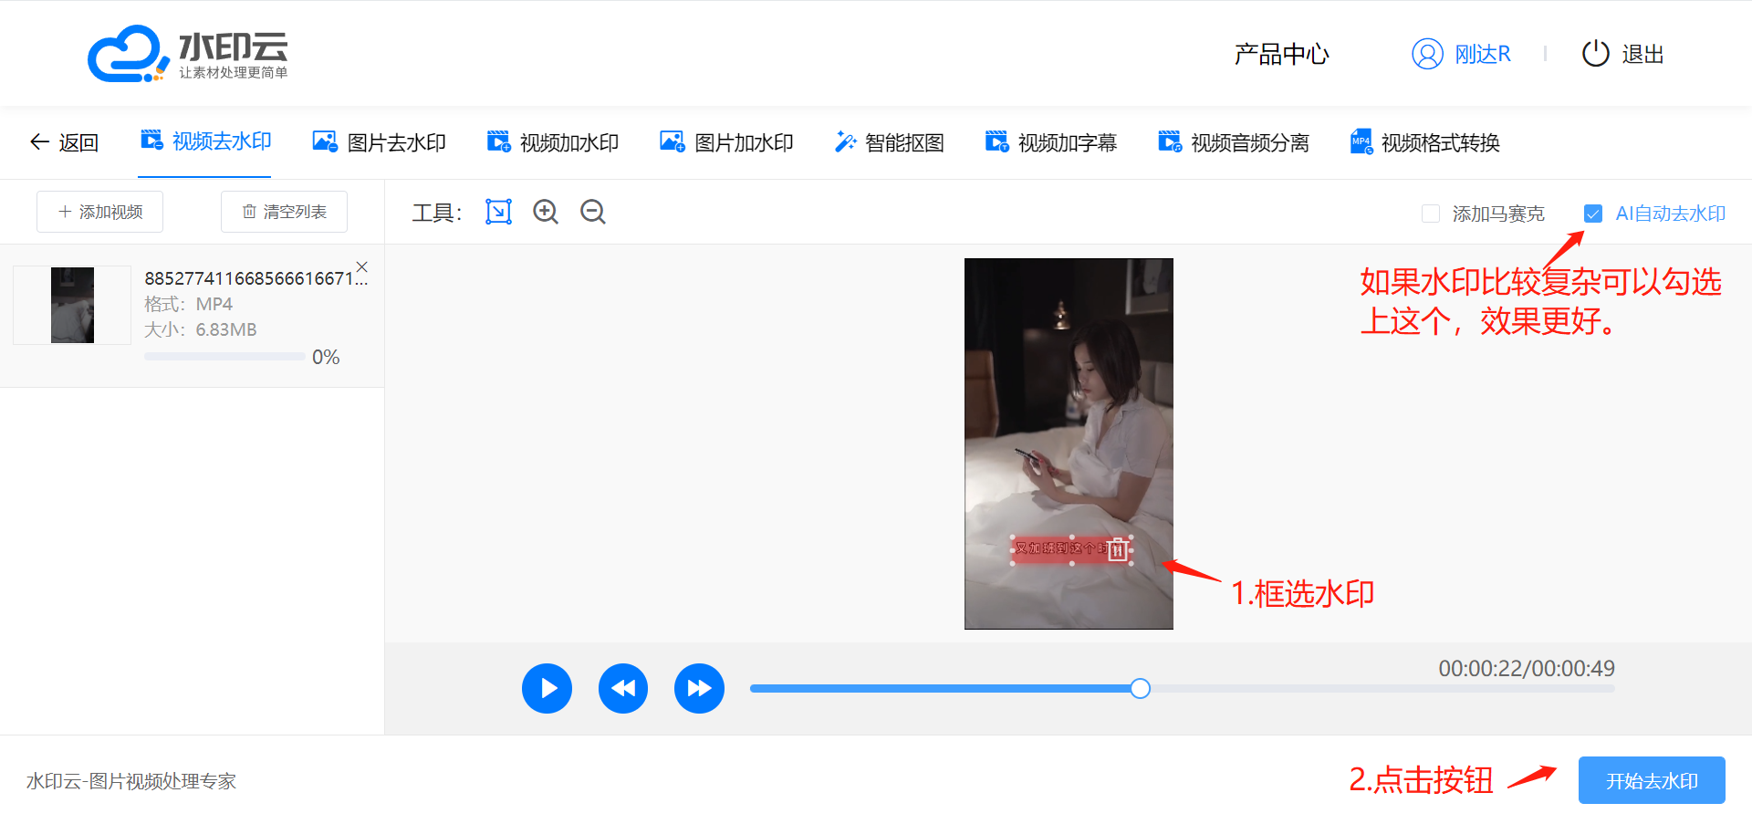
Task: Switch to 图片去水印 tab
Action: 379,142
